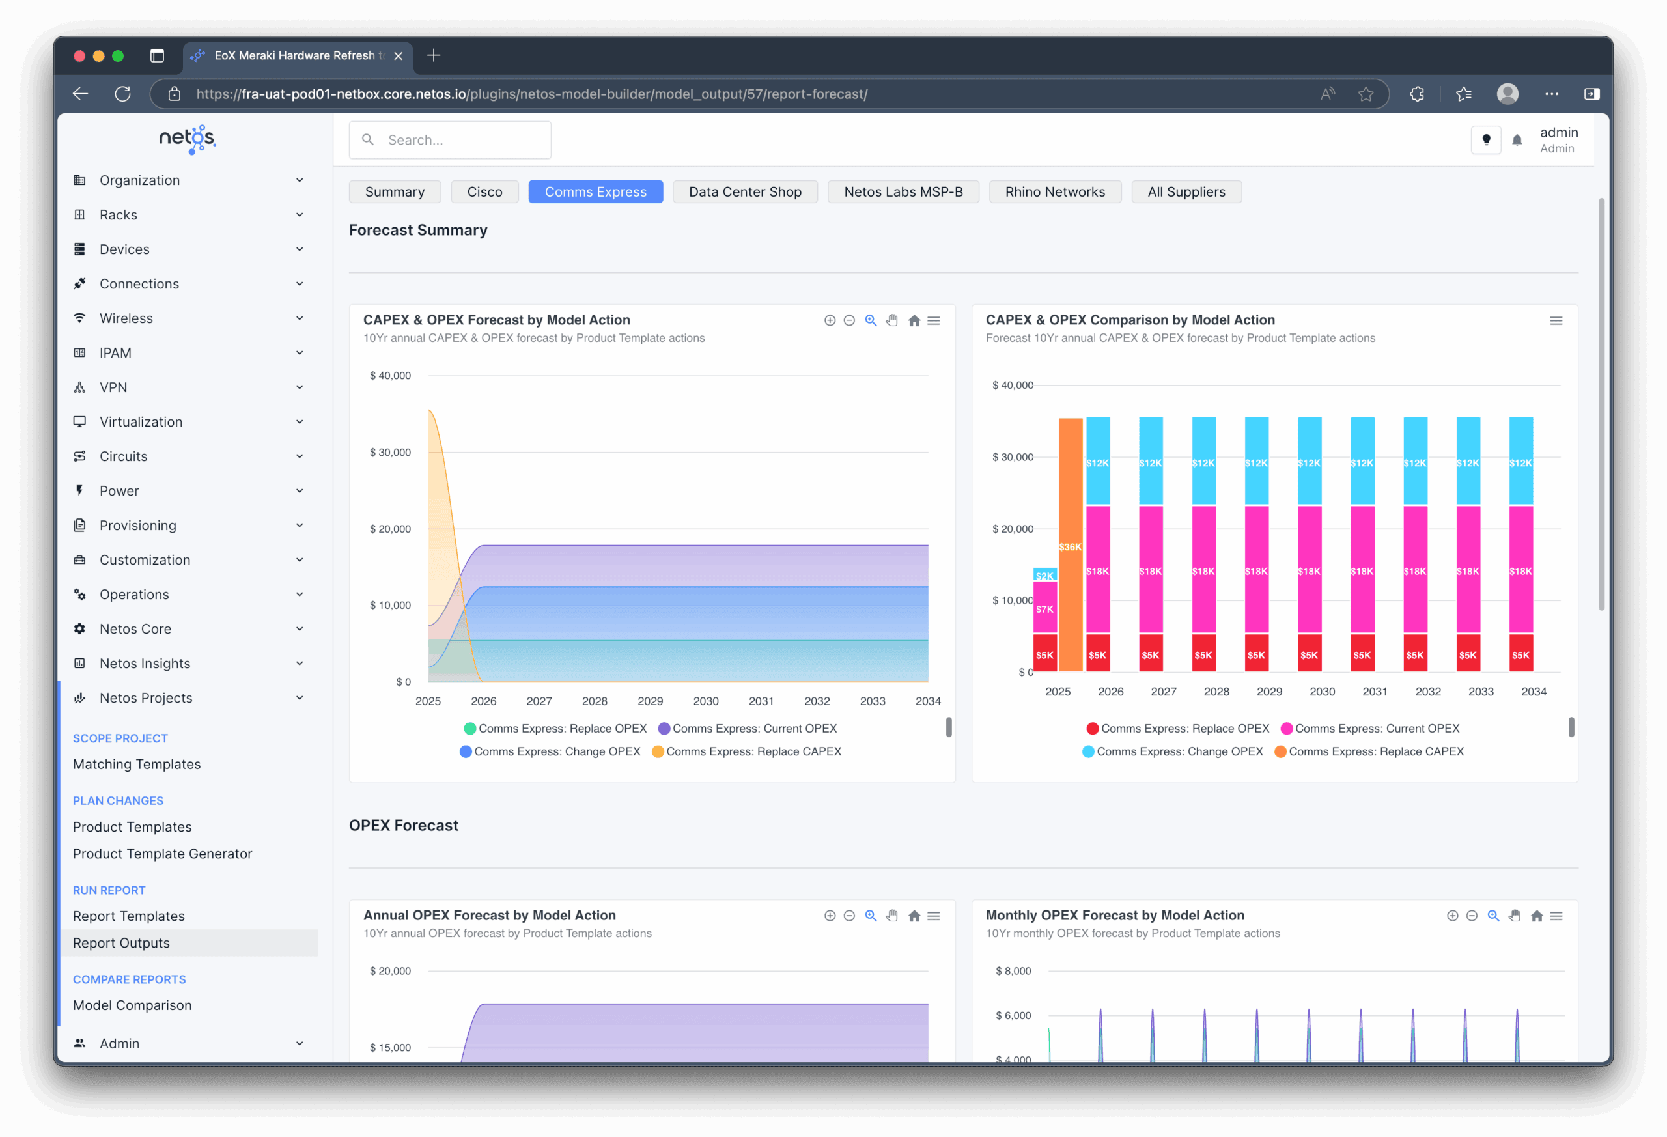Screen dimensions: 1667x1137
Task: Open Matching Templates link
Action: pos(137,764)
